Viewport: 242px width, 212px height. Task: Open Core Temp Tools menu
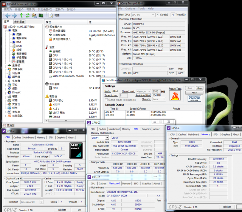[x=141, y=9]
